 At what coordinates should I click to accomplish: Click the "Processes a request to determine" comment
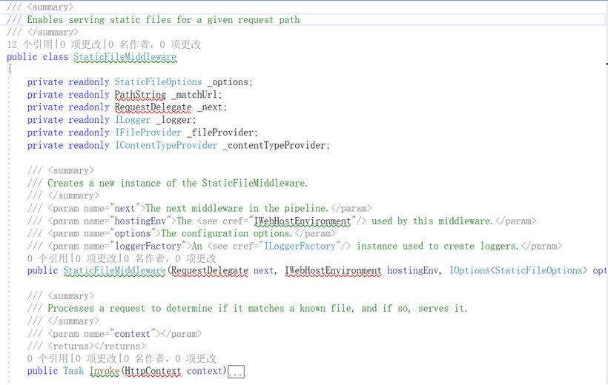pyautogui.click(x=257, y=309)
